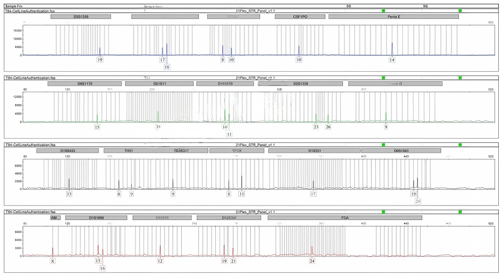This screenshot has height=275, width=501.
Task: Select the Penta E locus marker bar
Action: (x=394, y=17)
